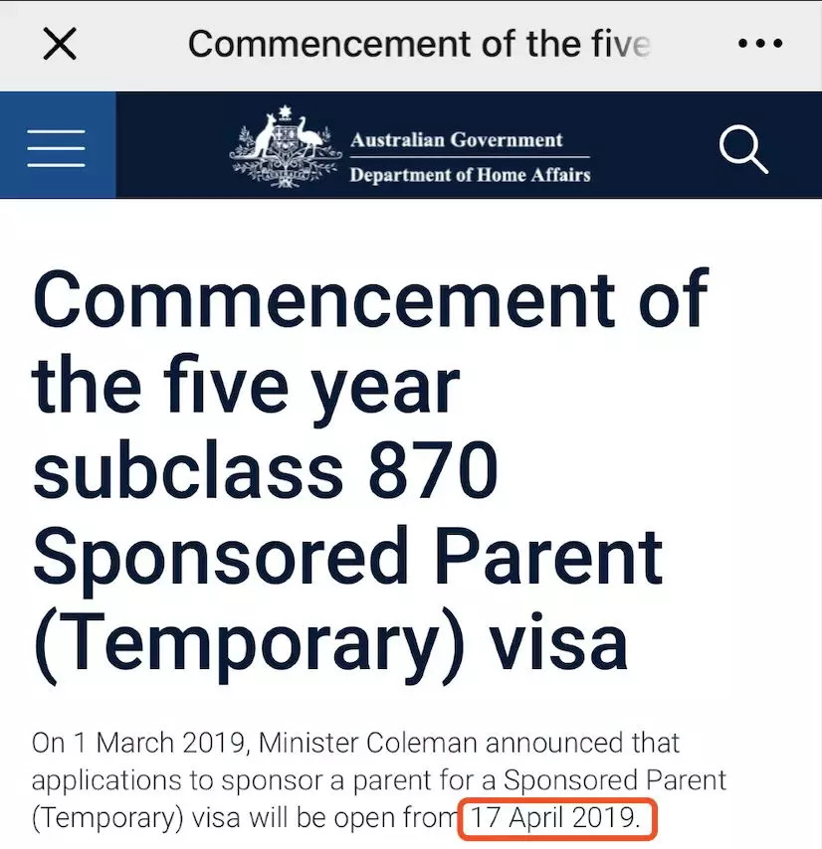Click 'On 1 March 2019' in the paragraph
Screen dimensions: 822x849
pyautogui.click(x=140, y=743)
